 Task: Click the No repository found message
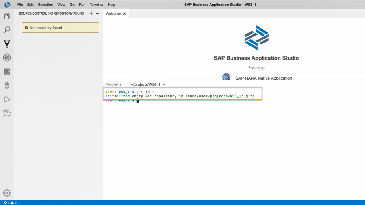tap(61, 28)
